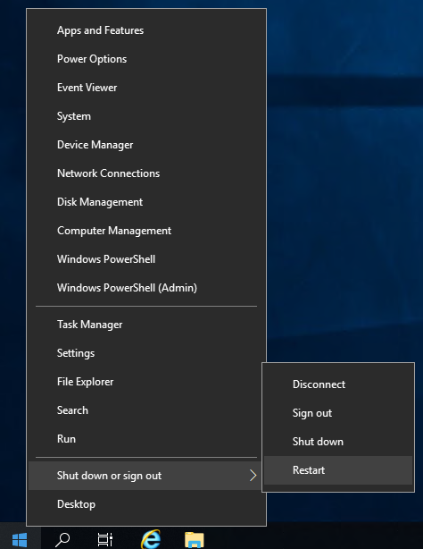Click the taskbar search magnifier icon
The height and width of the screenshot is (549, 423).
[x=62, y=539]
